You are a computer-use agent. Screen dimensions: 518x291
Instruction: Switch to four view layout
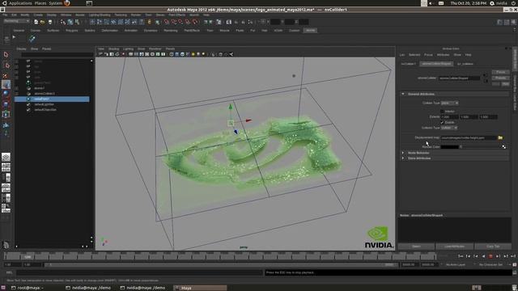point(6,167)
